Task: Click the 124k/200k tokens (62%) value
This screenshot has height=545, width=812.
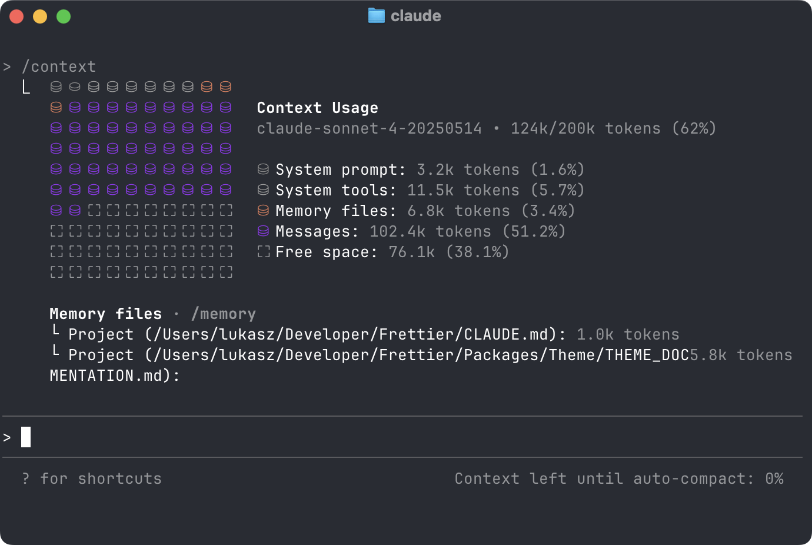Action: tap(614, 128)
